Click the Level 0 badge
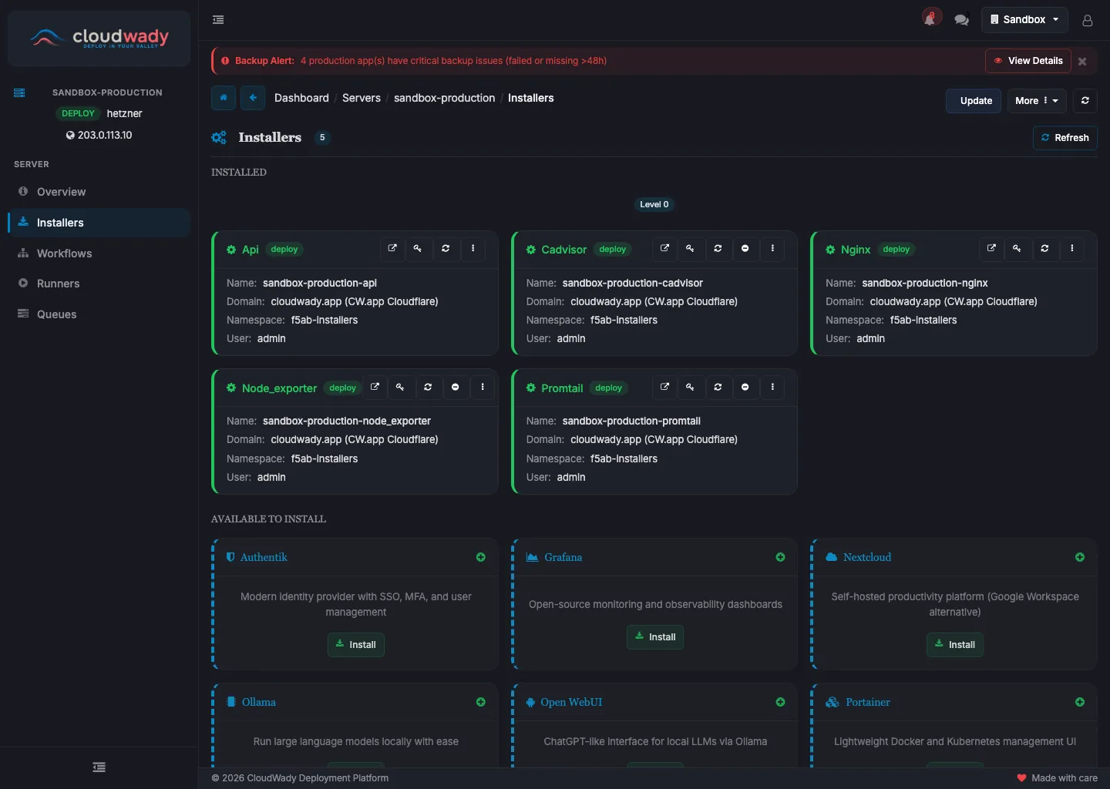This screenshot has width=1110, height=789. tap(654, 204)
